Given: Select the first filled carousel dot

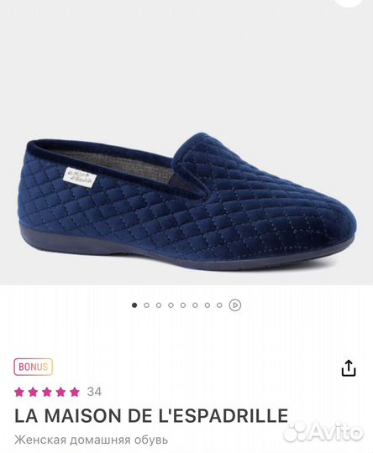Looking at the screenshot, I should [x=134, y=305].
